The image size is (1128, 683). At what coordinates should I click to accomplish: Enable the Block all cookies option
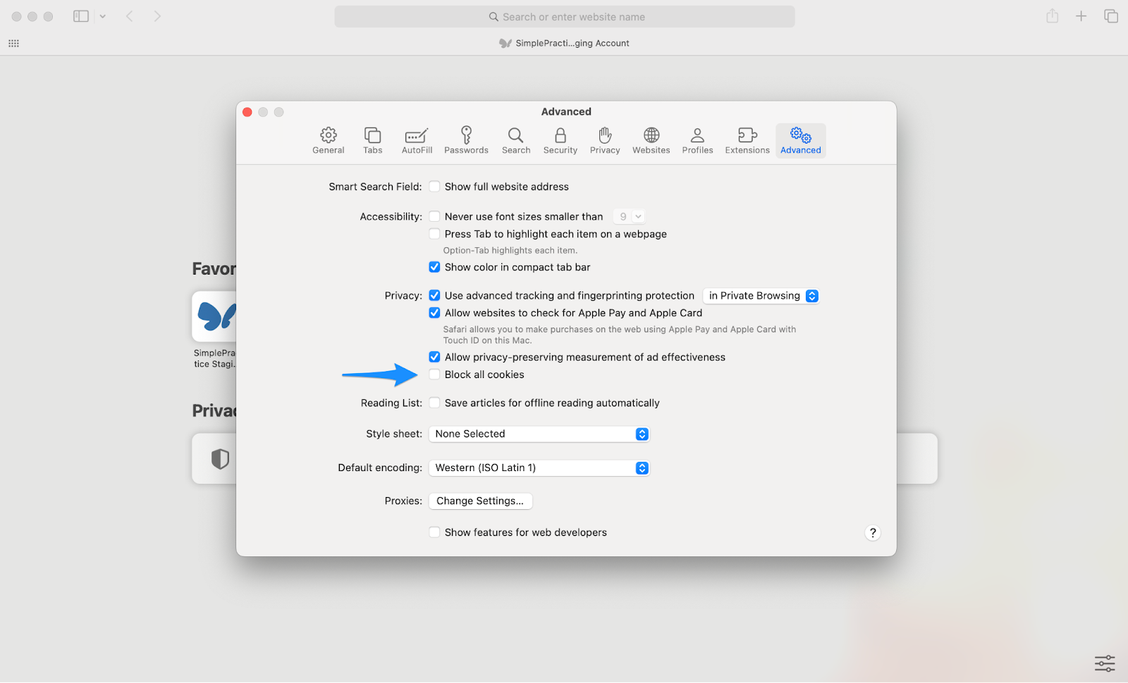(434, 374)
